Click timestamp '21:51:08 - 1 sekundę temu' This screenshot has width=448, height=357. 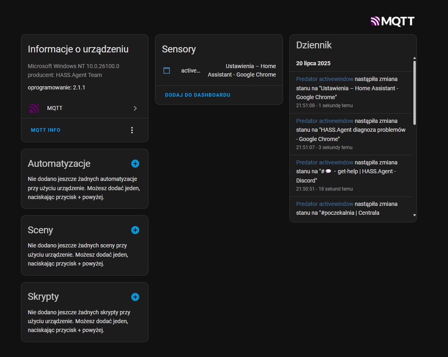point(324,106)
